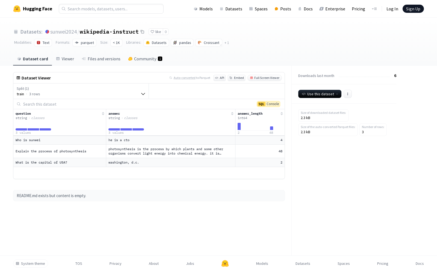This screenshot has height=273, width=437.
Task: Open the Community tab
Action: [x=145, y=59]
